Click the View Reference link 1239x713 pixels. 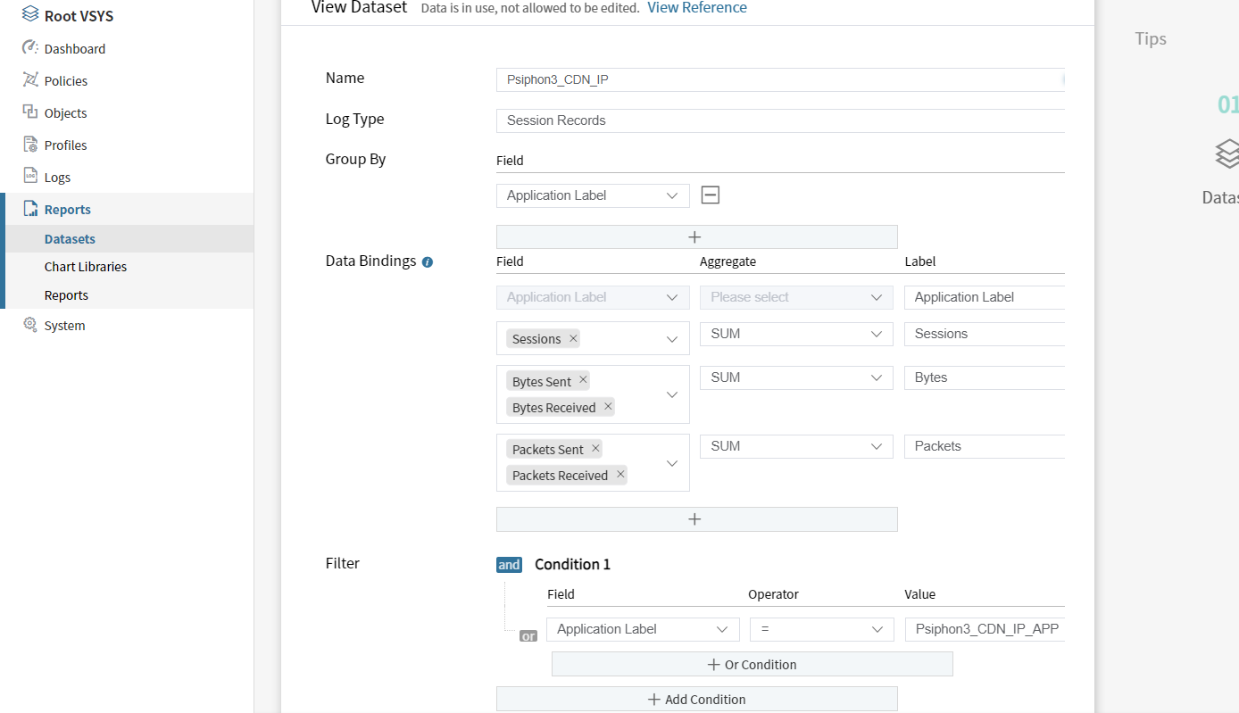[x=696, y=8]
